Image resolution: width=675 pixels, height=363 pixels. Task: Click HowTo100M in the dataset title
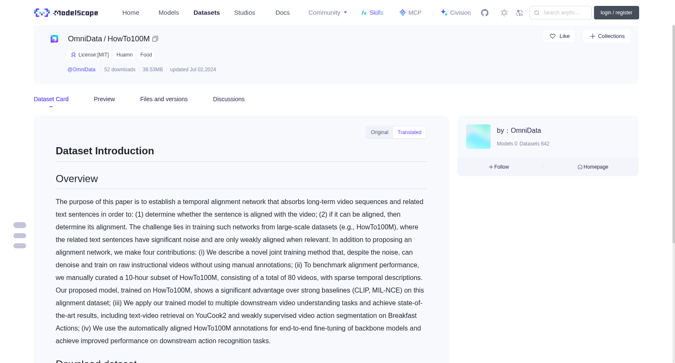pyautogui.click(x=129, y=39)
